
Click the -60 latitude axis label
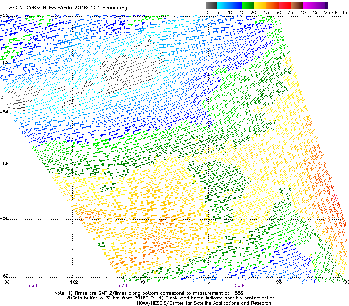click(4, 276)
